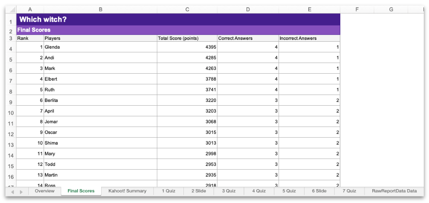This screenshot has height=203, width=429.
Task: Open the 7 Quiz sheet tab
Action: tap(349, 191)
